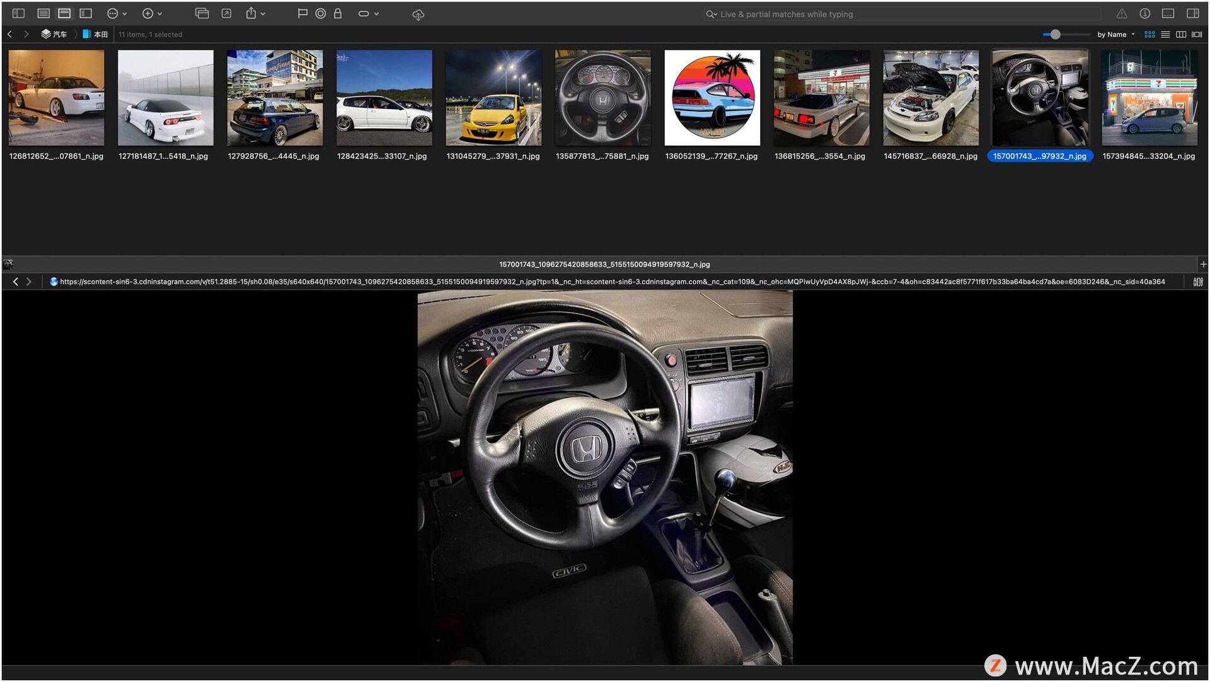Image resolution: width=1210 pixels, height=682 pixels.
Task: Go back in the preview pane
Action: pyautogui.click(x=16, y=282)
